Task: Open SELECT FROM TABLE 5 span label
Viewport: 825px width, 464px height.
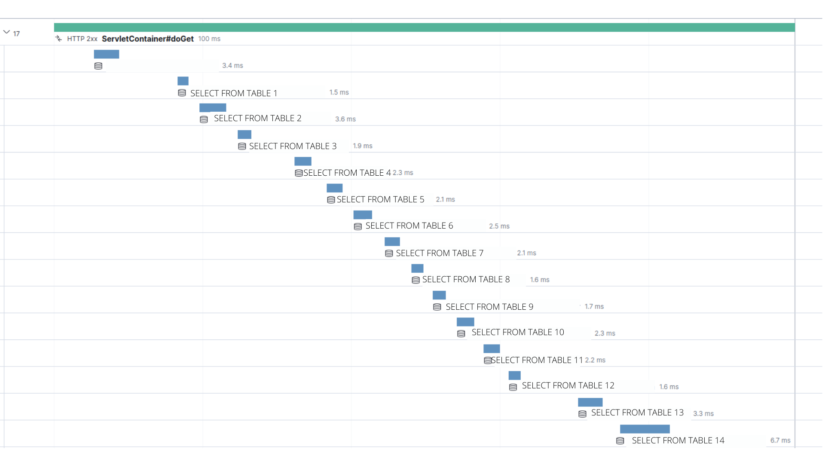Action: [380, 200]
